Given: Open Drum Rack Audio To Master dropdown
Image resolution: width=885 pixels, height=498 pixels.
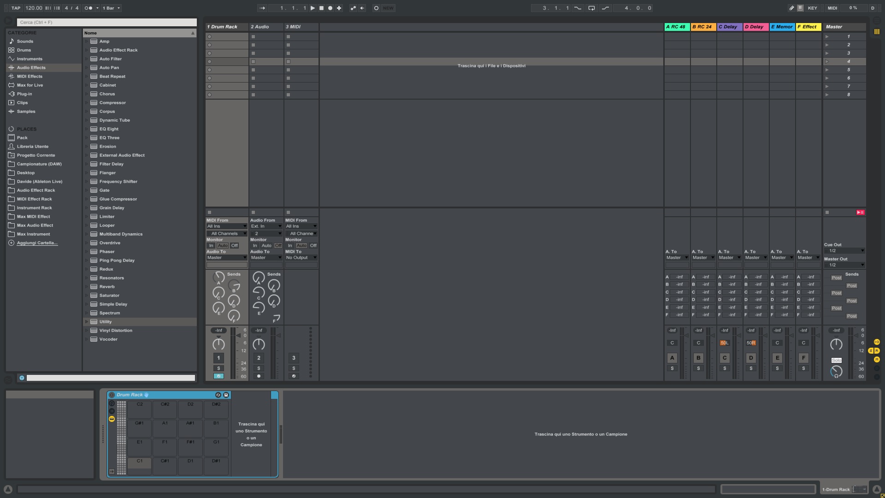Looking at the screenshot, I should coord(226,257).
